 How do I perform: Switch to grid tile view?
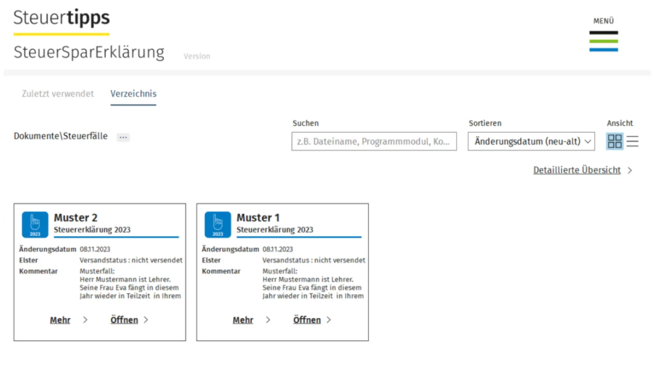[x=615, y=141]
